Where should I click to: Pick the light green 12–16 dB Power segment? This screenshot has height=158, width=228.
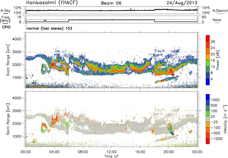point(208,63)
